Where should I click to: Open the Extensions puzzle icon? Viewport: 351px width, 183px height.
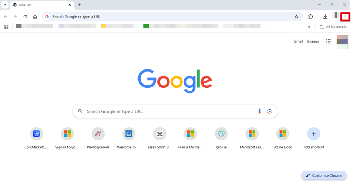[x=311, y=17]
